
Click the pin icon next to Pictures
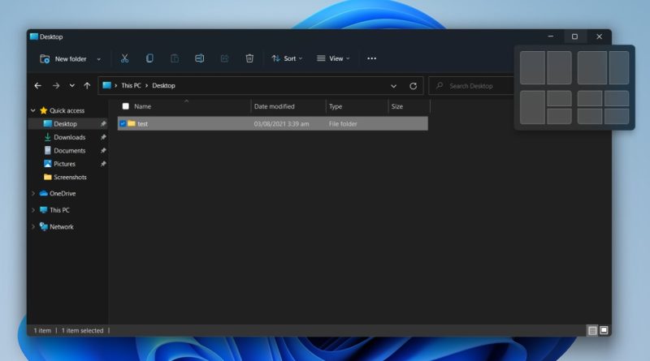[103, 164]
